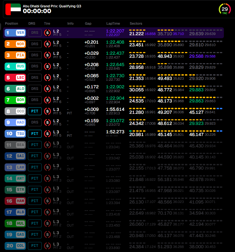Click the soft tire icon in HAM row

click(x=47, y=201)
